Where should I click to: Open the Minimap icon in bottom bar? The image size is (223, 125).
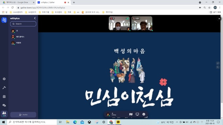point(131,114)
